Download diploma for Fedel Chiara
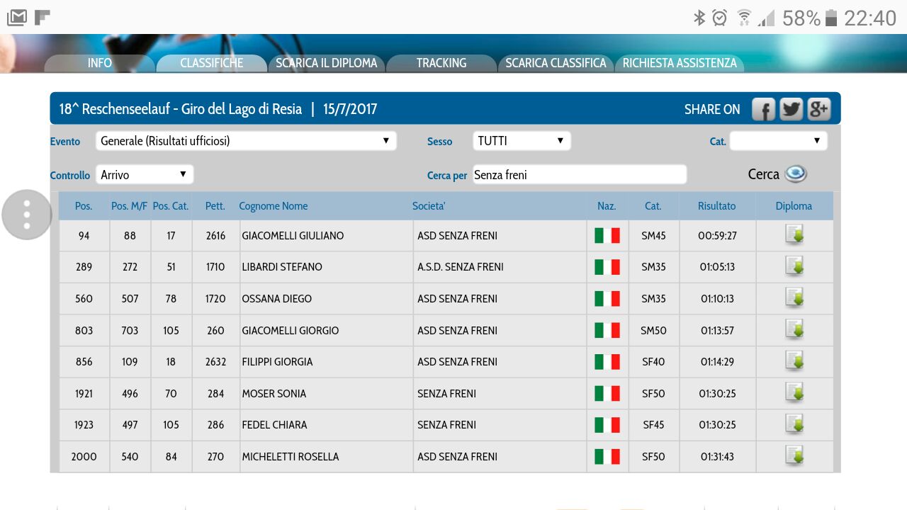 point(794,424)
